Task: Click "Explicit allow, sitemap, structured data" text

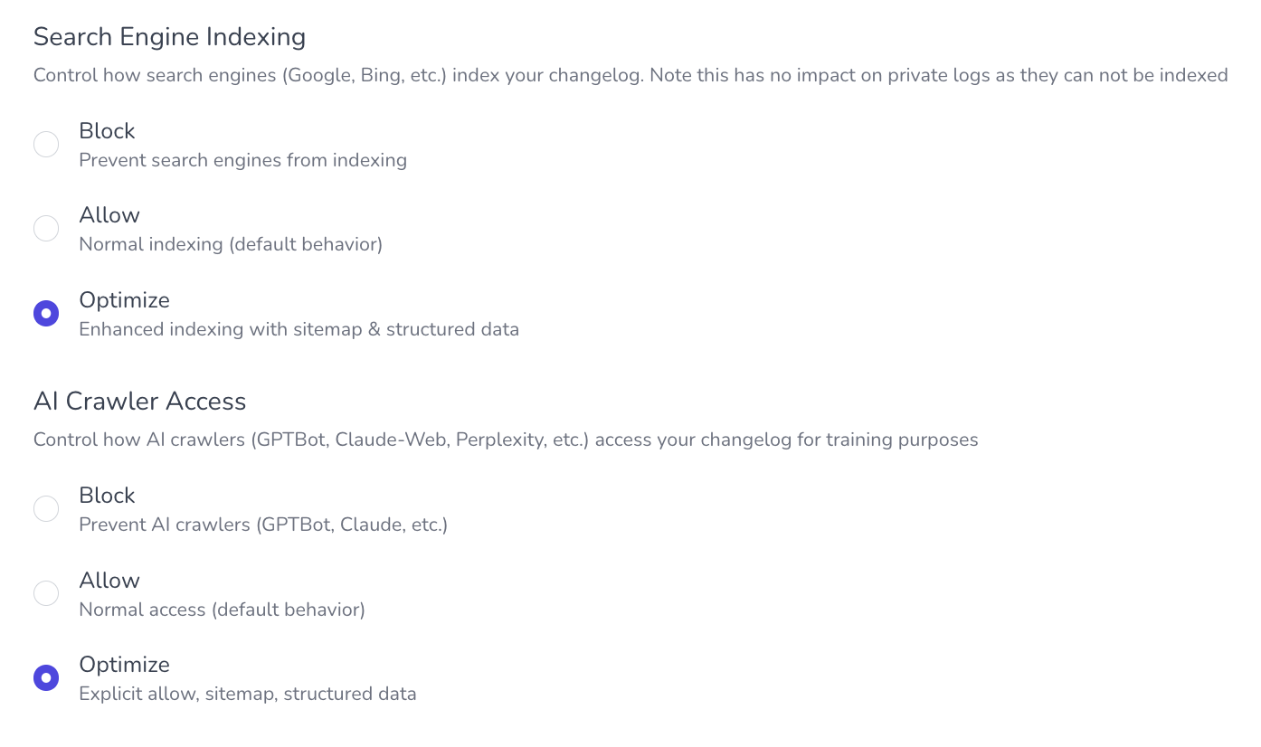Action: 248,695
